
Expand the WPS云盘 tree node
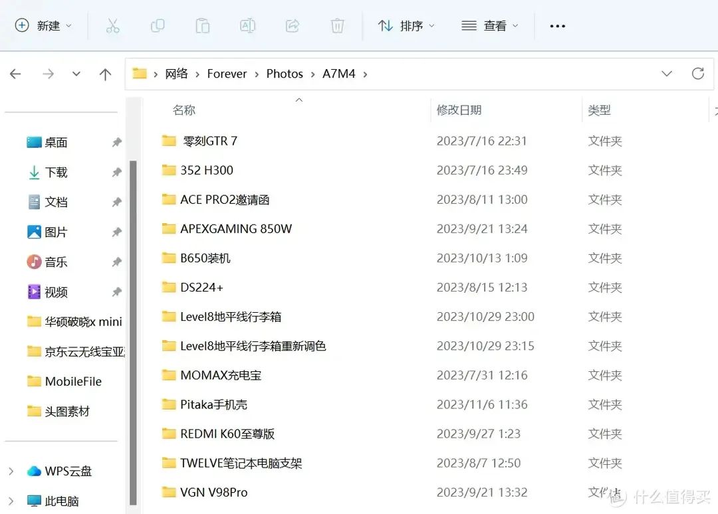point(11,471)
